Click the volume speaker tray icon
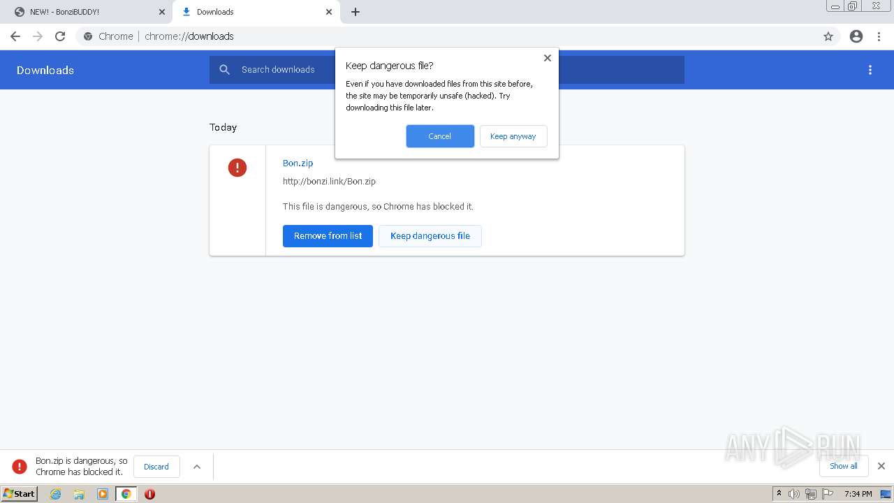Screen dimensions: 894x503 [x=794, y=494]
